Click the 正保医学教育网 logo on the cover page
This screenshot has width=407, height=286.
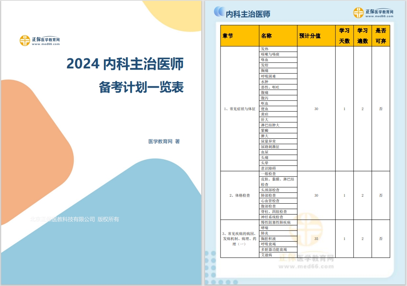(x=25, y=40)
